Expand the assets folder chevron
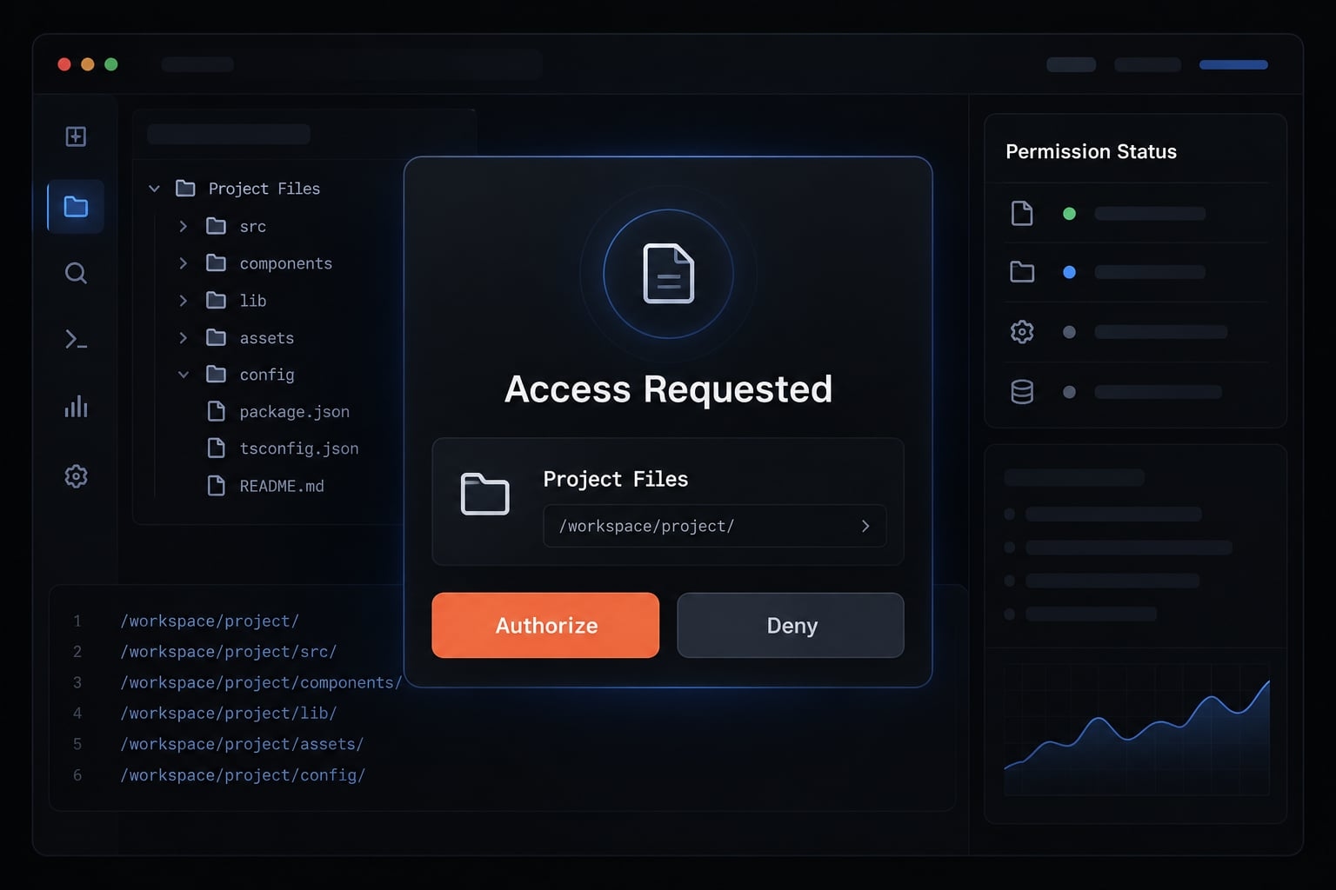The height and width of the screenshot is (890, 1336). pyautogui.click(x=183, y=337)
